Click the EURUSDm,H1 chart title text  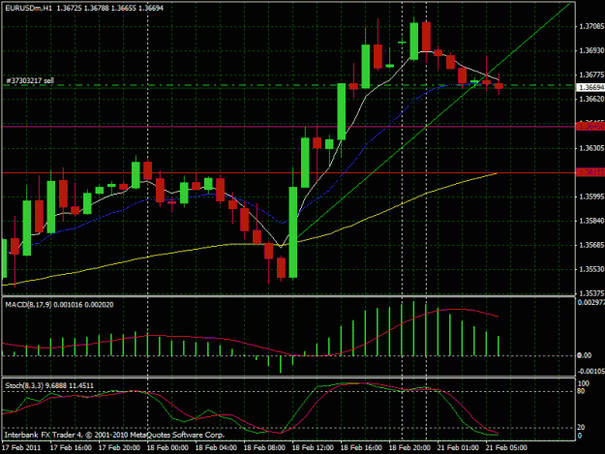(28, 8)
